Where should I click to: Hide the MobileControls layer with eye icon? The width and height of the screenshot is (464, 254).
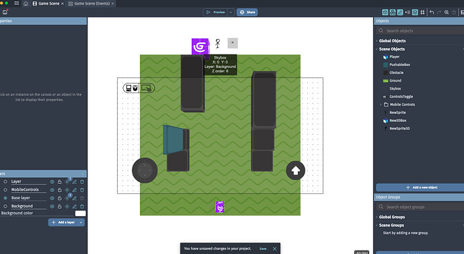52,190
